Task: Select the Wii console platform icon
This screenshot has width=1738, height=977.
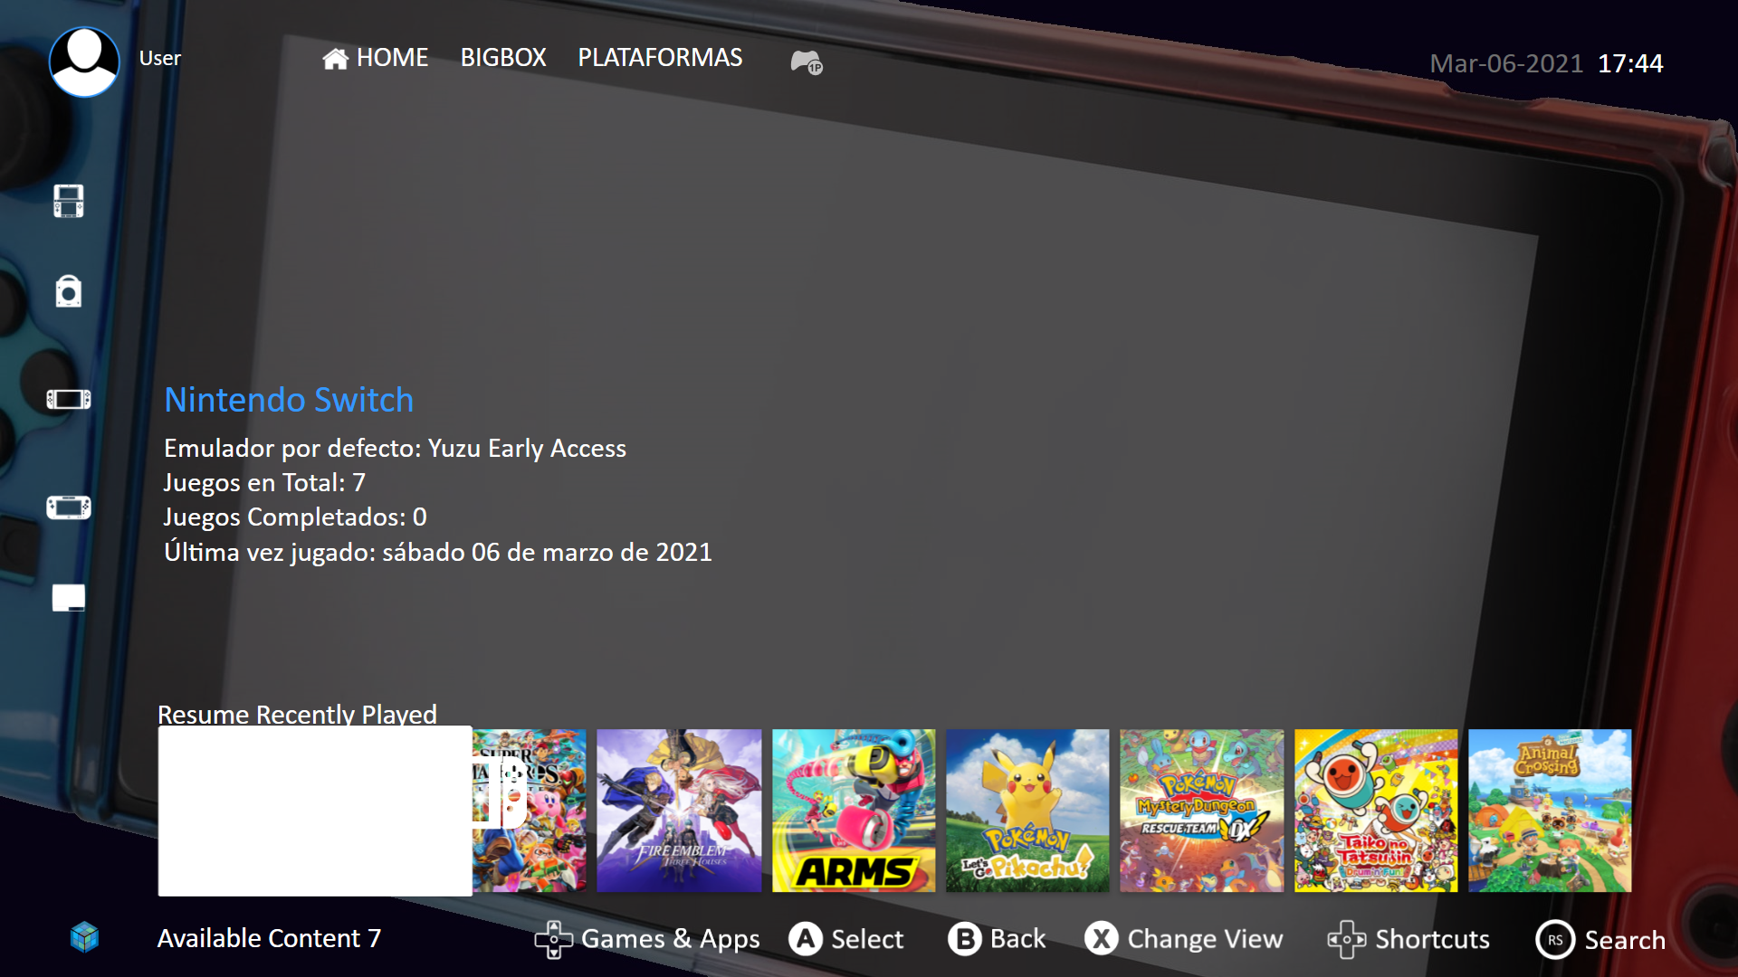Action: pyautogui.click(x=69, y=597)
